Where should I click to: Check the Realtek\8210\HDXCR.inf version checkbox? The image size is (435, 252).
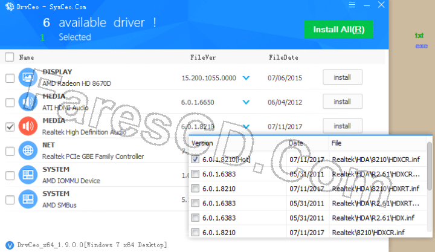click(195, 232)
